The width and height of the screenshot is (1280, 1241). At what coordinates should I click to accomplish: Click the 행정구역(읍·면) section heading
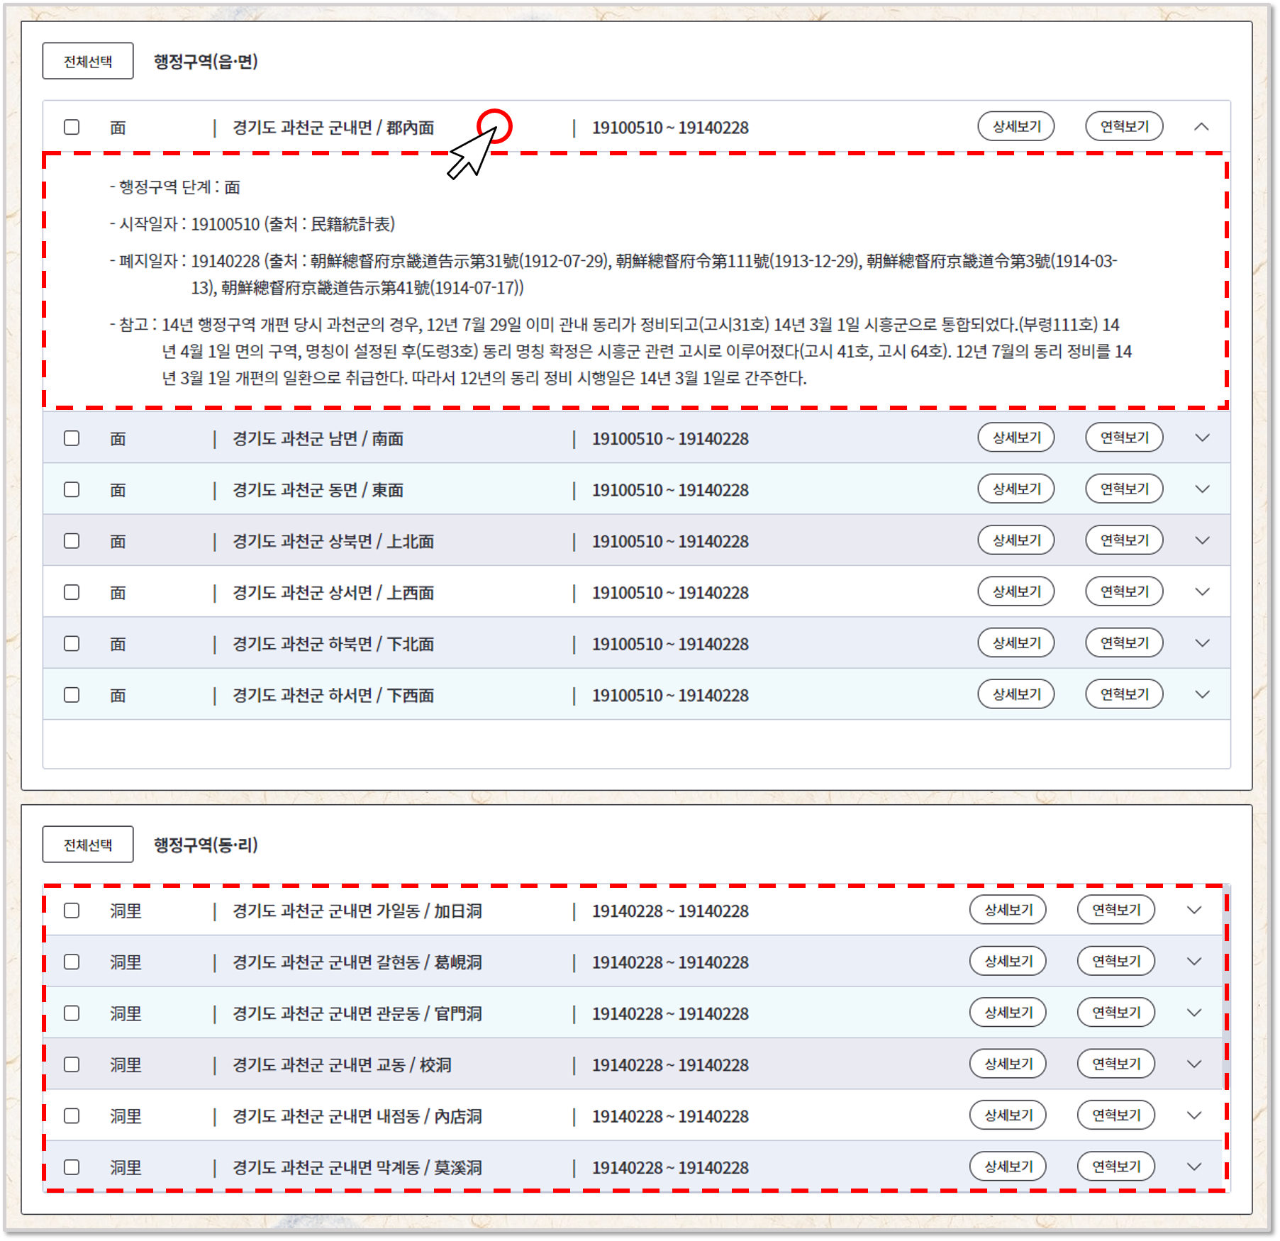(206, 62)
